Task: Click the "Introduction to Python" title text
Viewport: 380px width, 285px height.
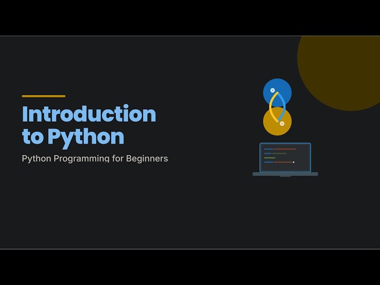Action: click(x=89, y=126)
